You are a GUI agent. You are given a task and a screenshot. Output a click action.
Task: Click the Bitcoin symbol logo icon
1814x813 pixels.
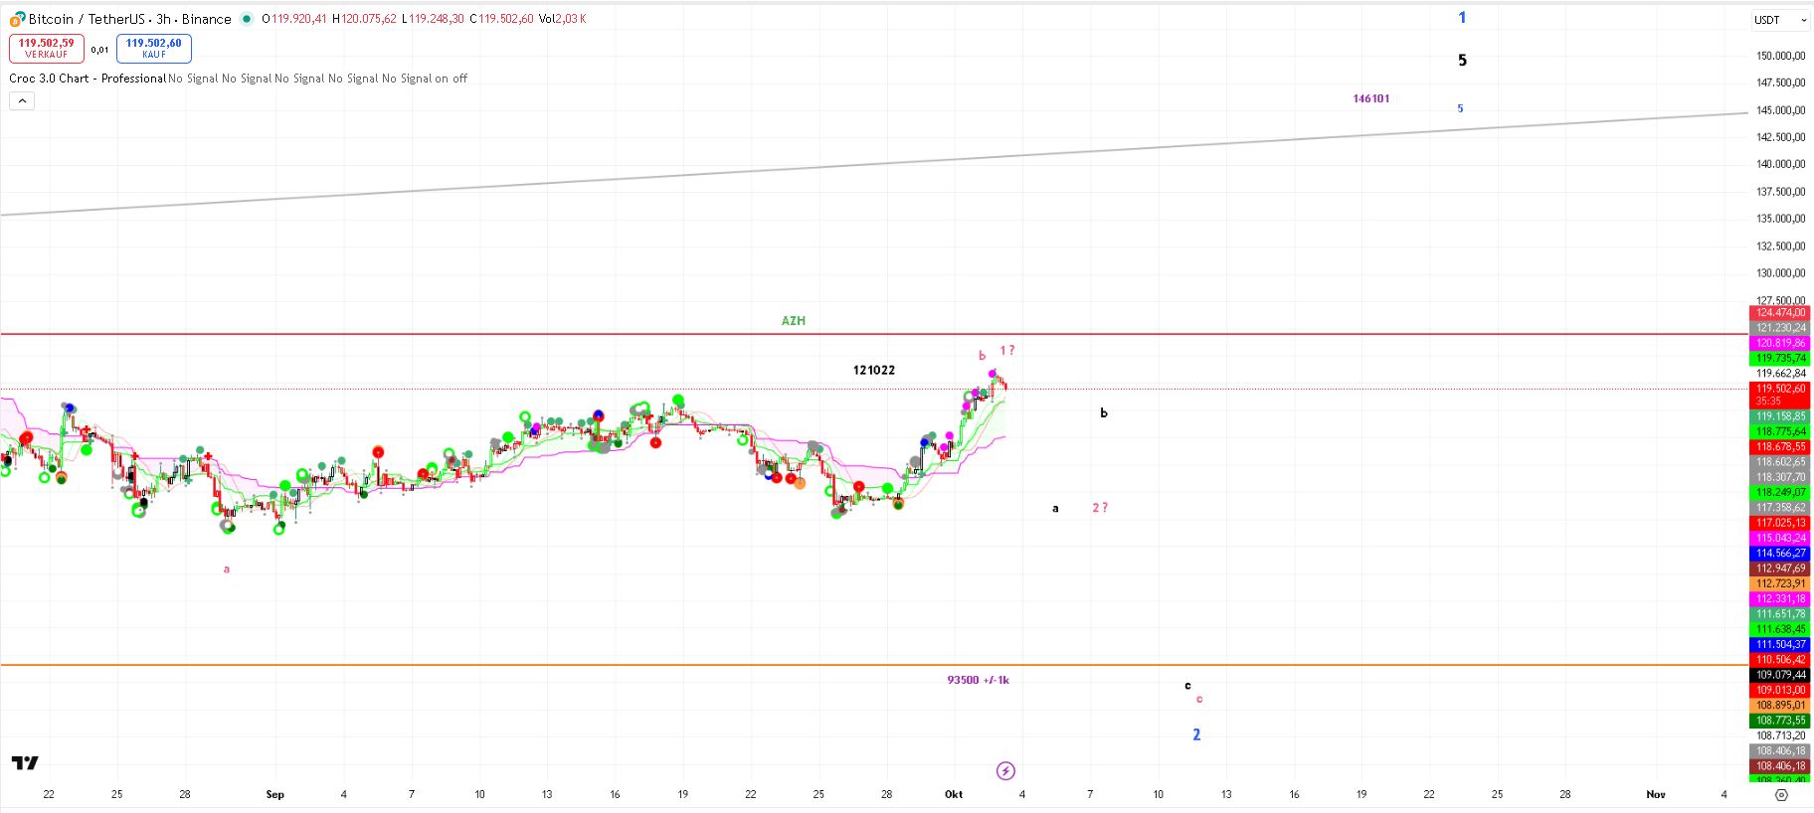coord(17,19)
